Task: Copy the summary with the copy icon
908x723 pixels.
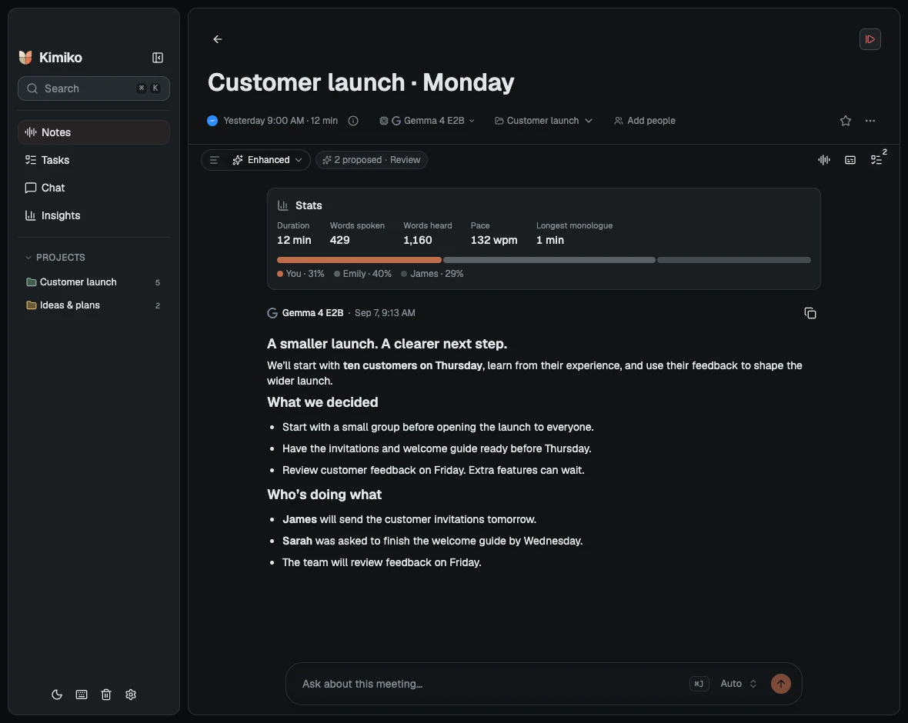Action: tap(810, 313)
